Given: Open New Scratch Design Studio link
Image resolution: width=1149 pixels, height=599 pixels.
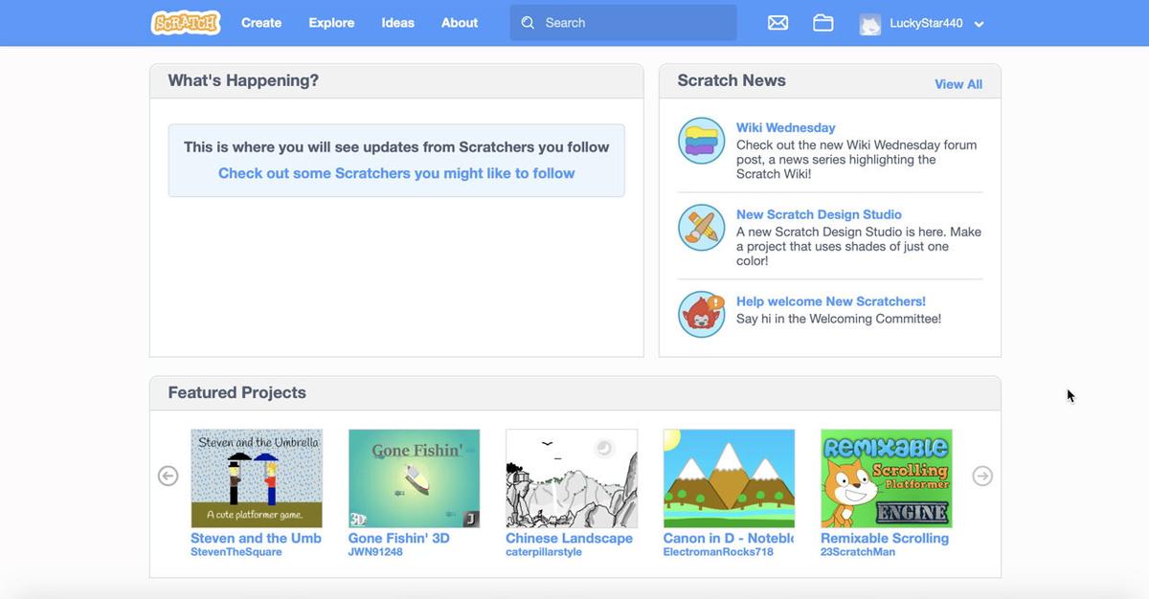Looking at the screenshot, I should click(x=819, y=214).
